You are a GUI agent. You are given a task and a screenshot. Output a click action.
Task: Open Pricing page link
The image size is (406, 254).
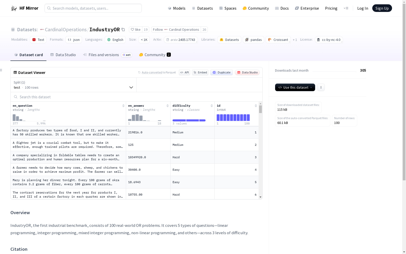tap(331, 8)
